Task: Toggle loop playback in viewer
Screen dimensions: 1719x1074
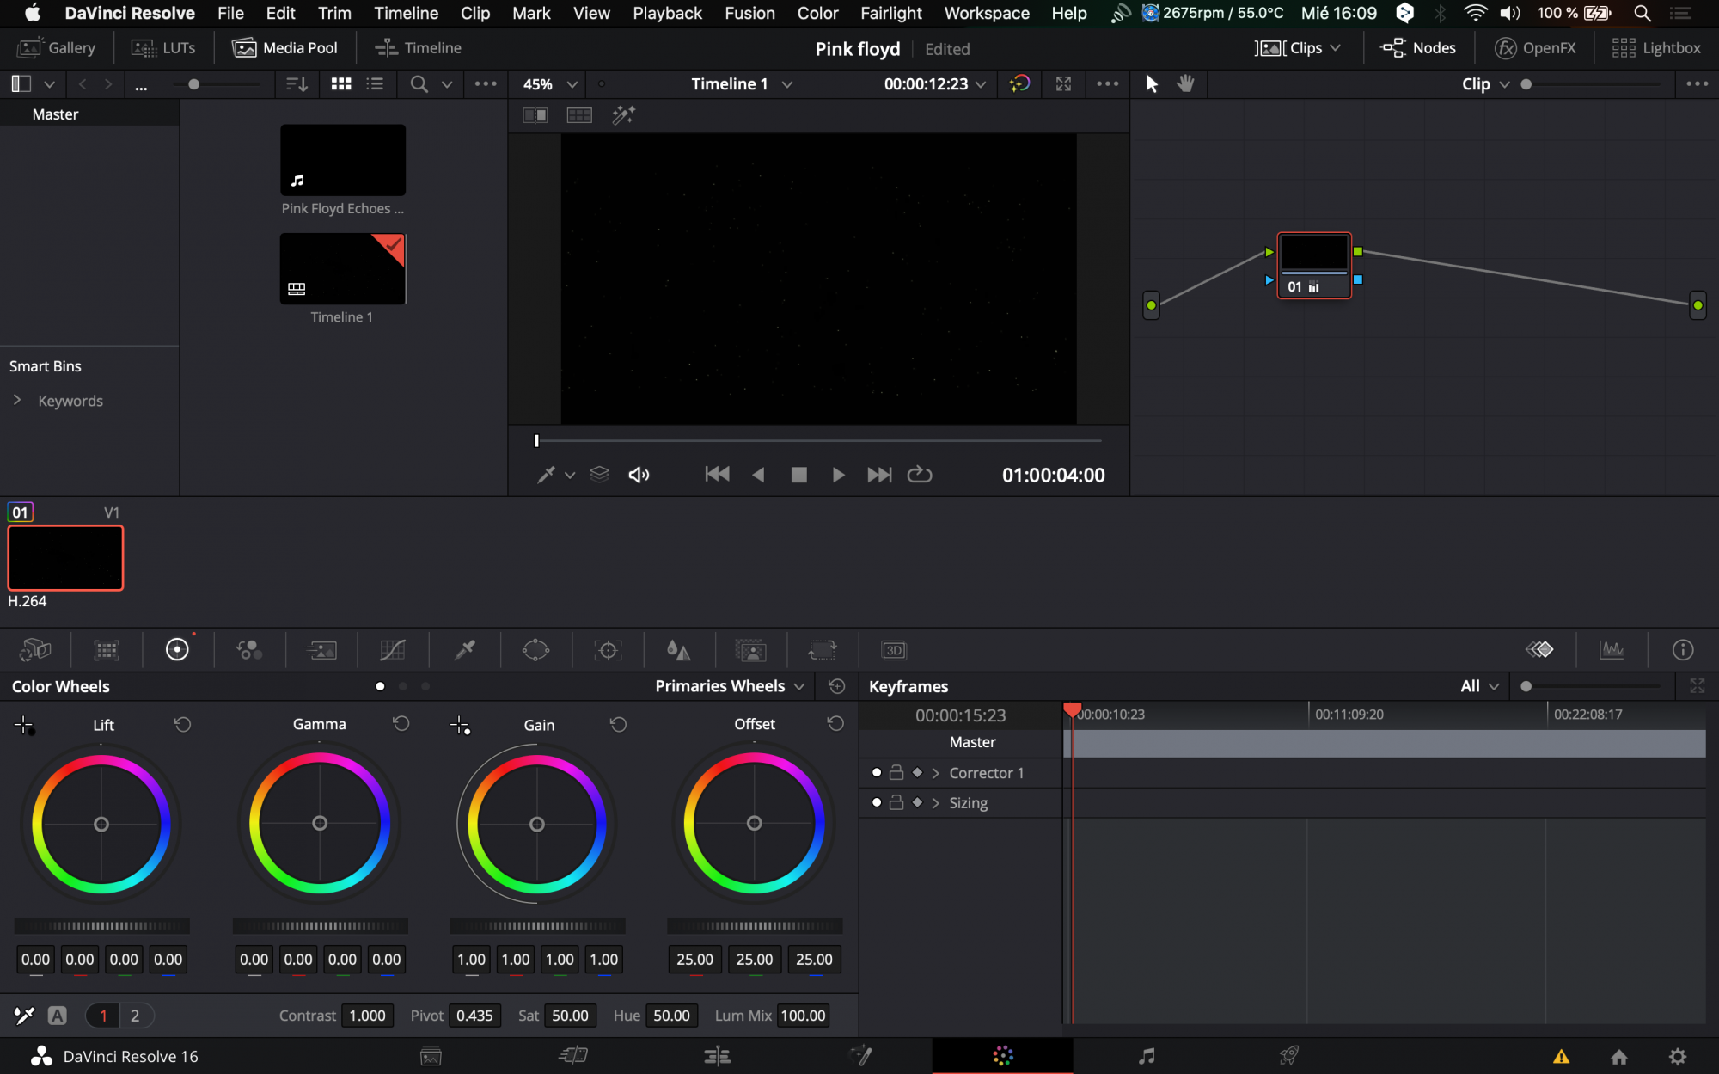Action: [x=919, y=475]
